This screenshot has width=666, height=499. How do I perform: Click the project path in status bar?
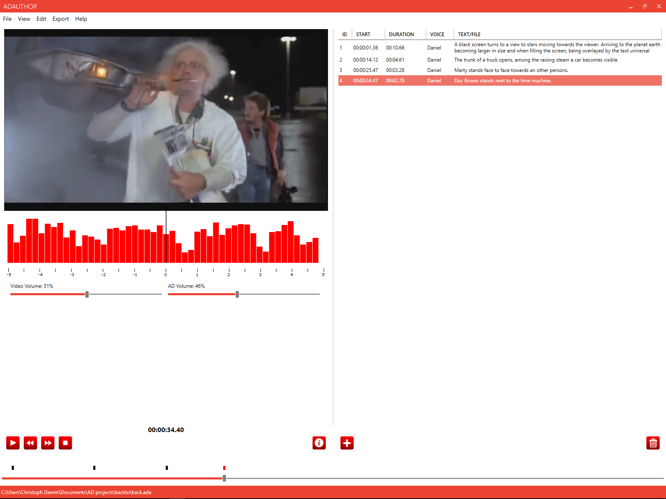[76, 492]
